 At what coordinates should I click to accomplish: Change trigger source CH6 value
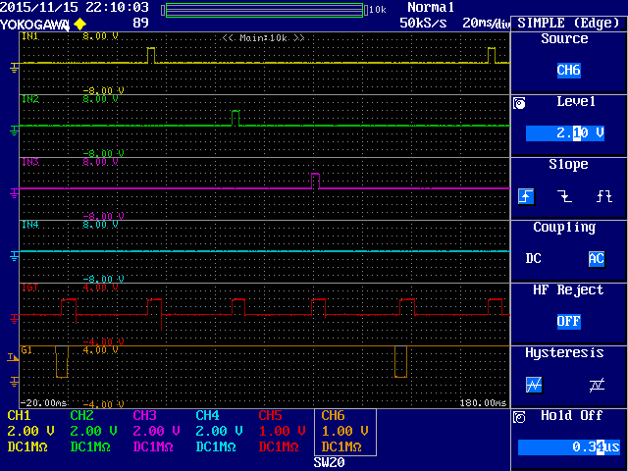click(x=568, y=70)
